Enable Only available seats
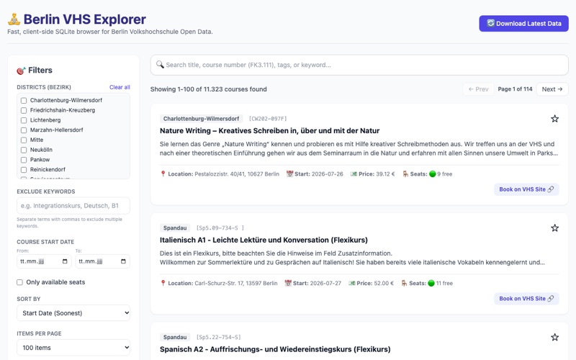 pyautogui.click(x=20, y=282)
